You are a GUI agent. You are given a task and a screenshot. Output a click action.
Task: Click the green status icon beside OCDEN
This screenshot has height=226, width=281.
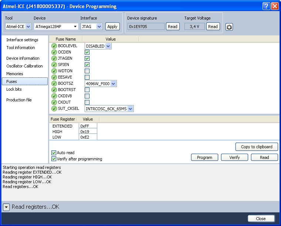[54, 52]
